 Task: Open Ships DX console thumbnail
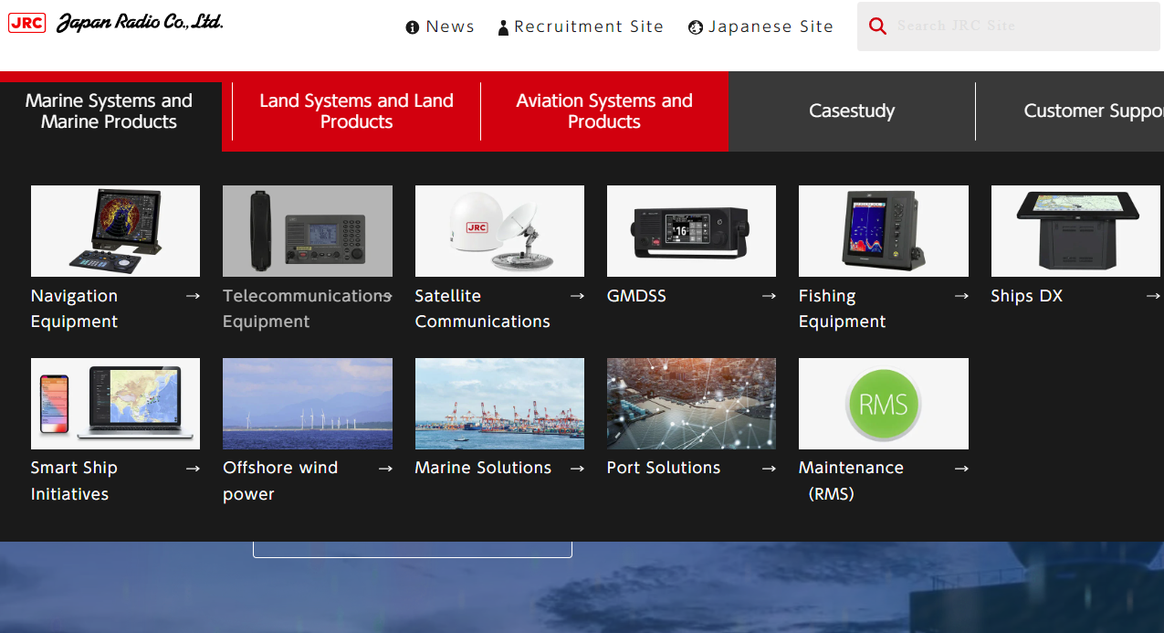coord(1075,231)
